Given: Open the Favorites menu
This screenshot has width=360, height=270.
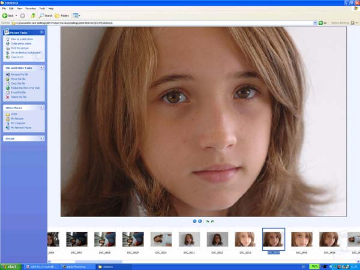Looking at the screenshot, I should (x=31, y=8).
